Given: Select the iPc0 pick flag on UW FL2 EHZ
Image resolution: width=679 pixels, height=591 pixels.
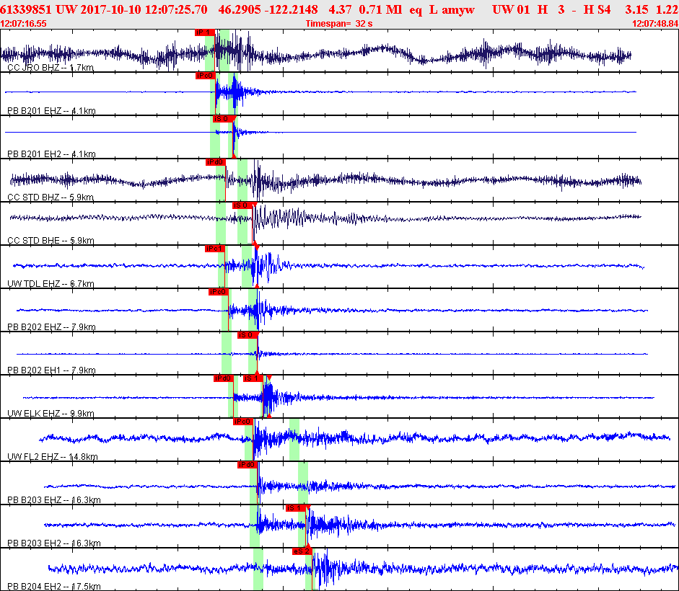Looking at the screenshot, I should pyautogui.click(x=243, y=422).
